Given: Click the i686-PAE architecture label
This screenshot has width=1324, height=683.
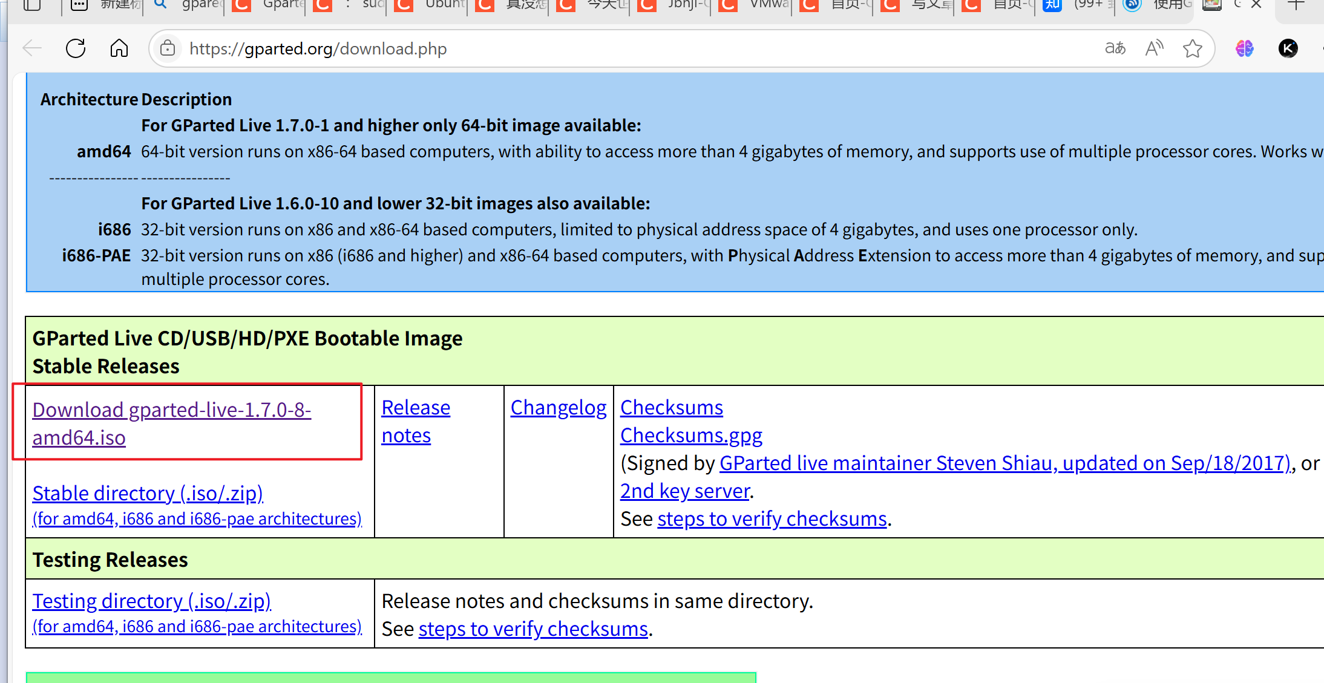Looking at the screenshot, I should pos(96,255).
